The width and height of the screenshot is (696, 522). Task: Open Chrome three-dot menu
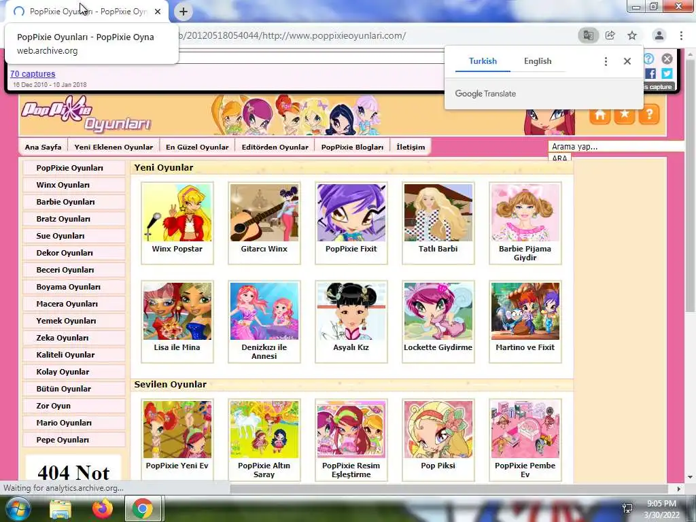(x=681, y=35)
